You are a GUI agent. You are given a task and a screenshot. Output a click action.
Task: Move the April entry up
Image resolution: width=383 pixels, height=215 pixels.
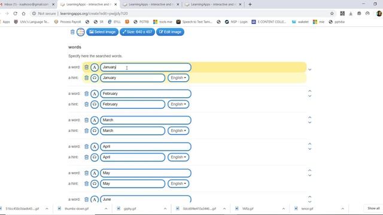pyautogui.click(x=310, y=144)
